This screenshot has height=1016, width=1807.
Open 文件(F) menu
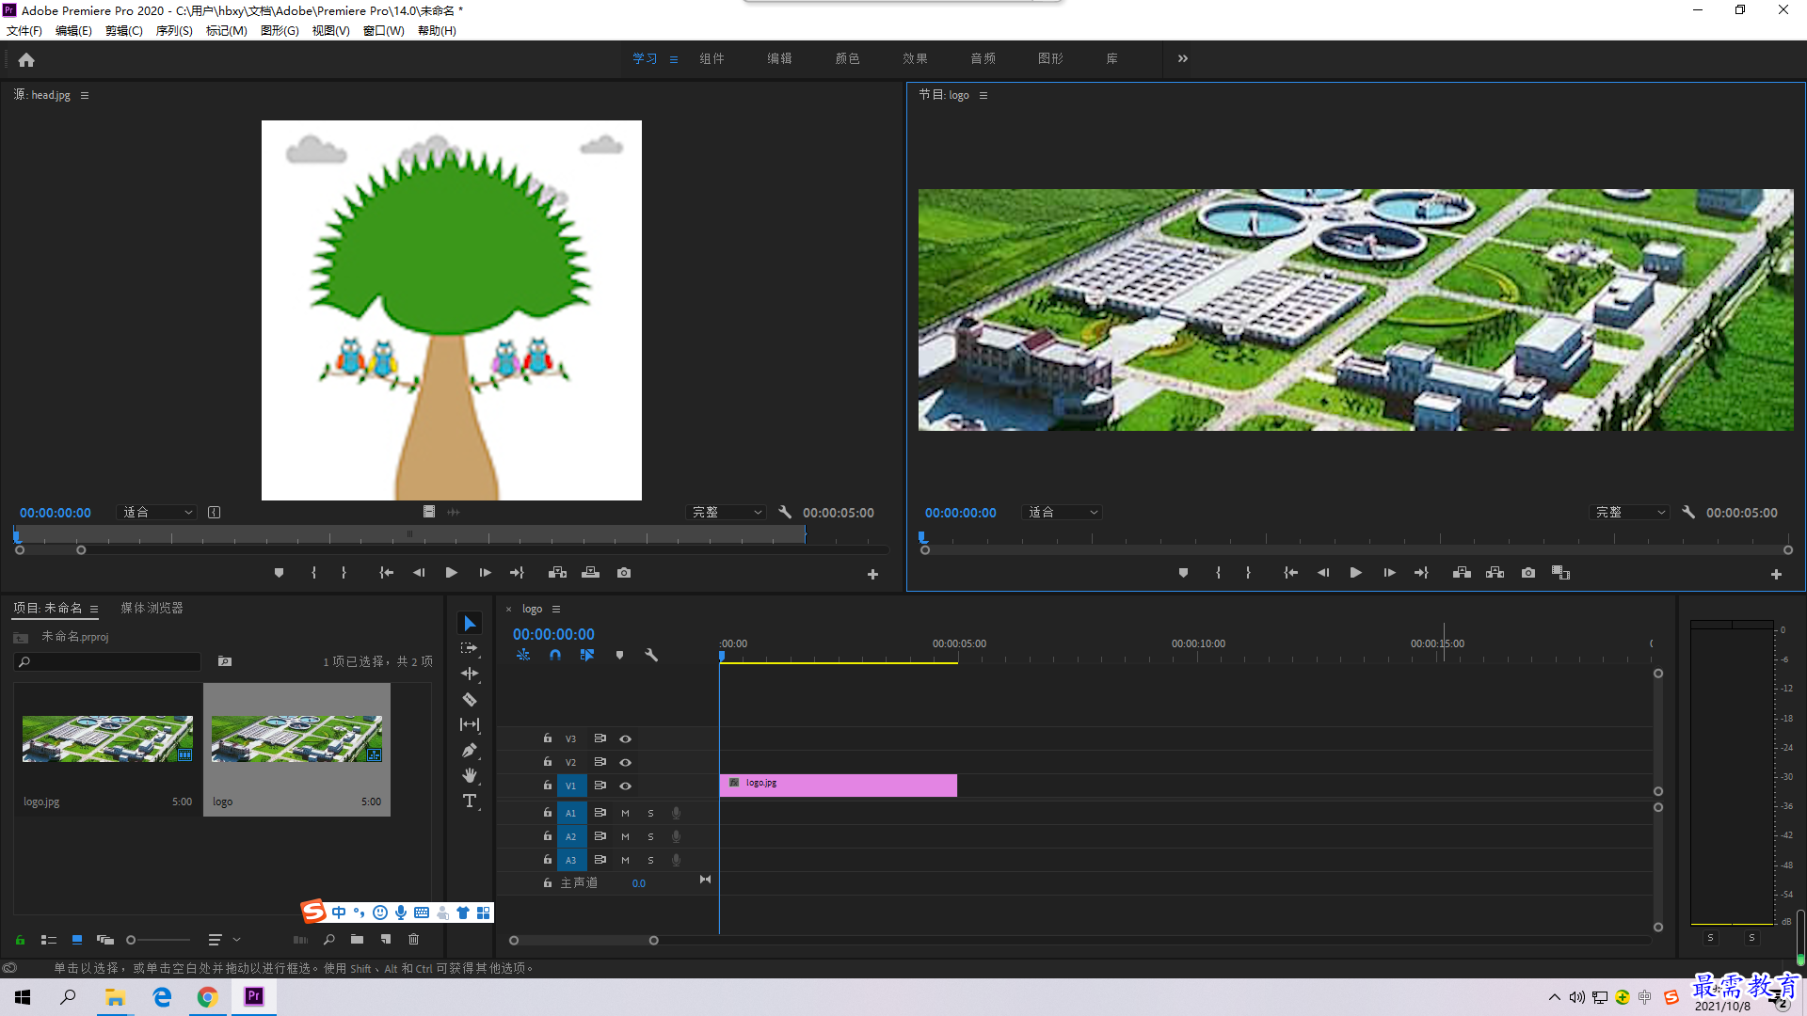point(24,31)
